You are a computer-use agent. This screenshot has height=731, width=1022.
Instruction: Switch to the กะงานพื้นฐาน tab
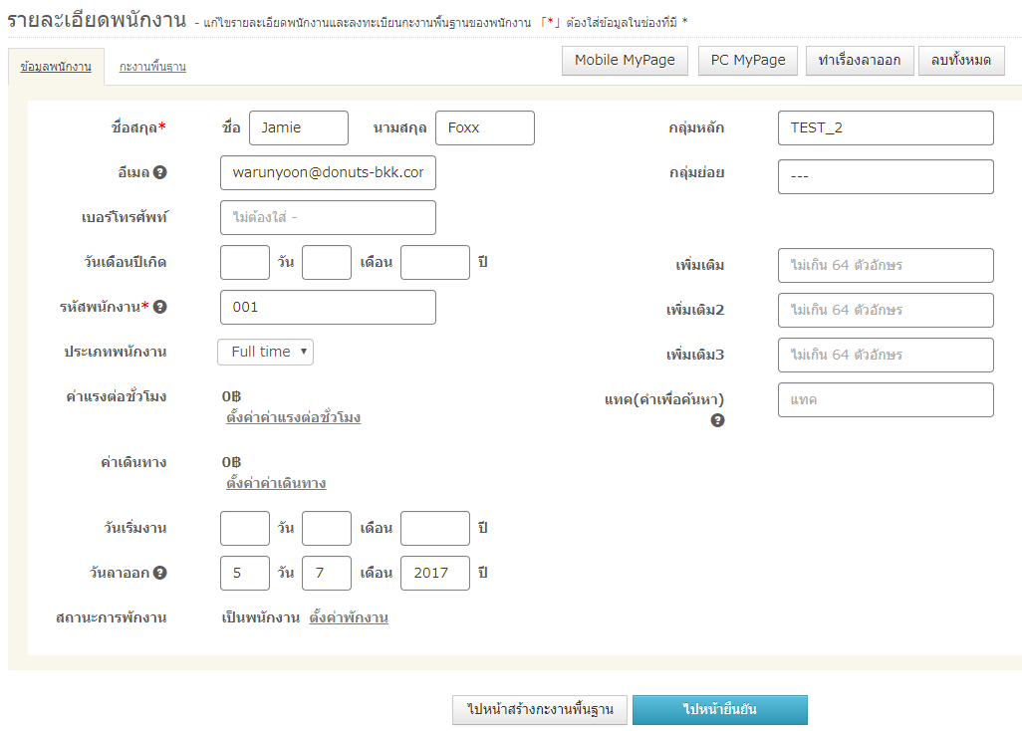pos(152,67)
